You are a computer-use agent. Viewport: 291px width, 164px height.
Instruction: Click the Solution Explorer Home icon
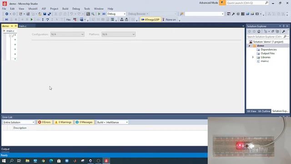coord(259,31)
